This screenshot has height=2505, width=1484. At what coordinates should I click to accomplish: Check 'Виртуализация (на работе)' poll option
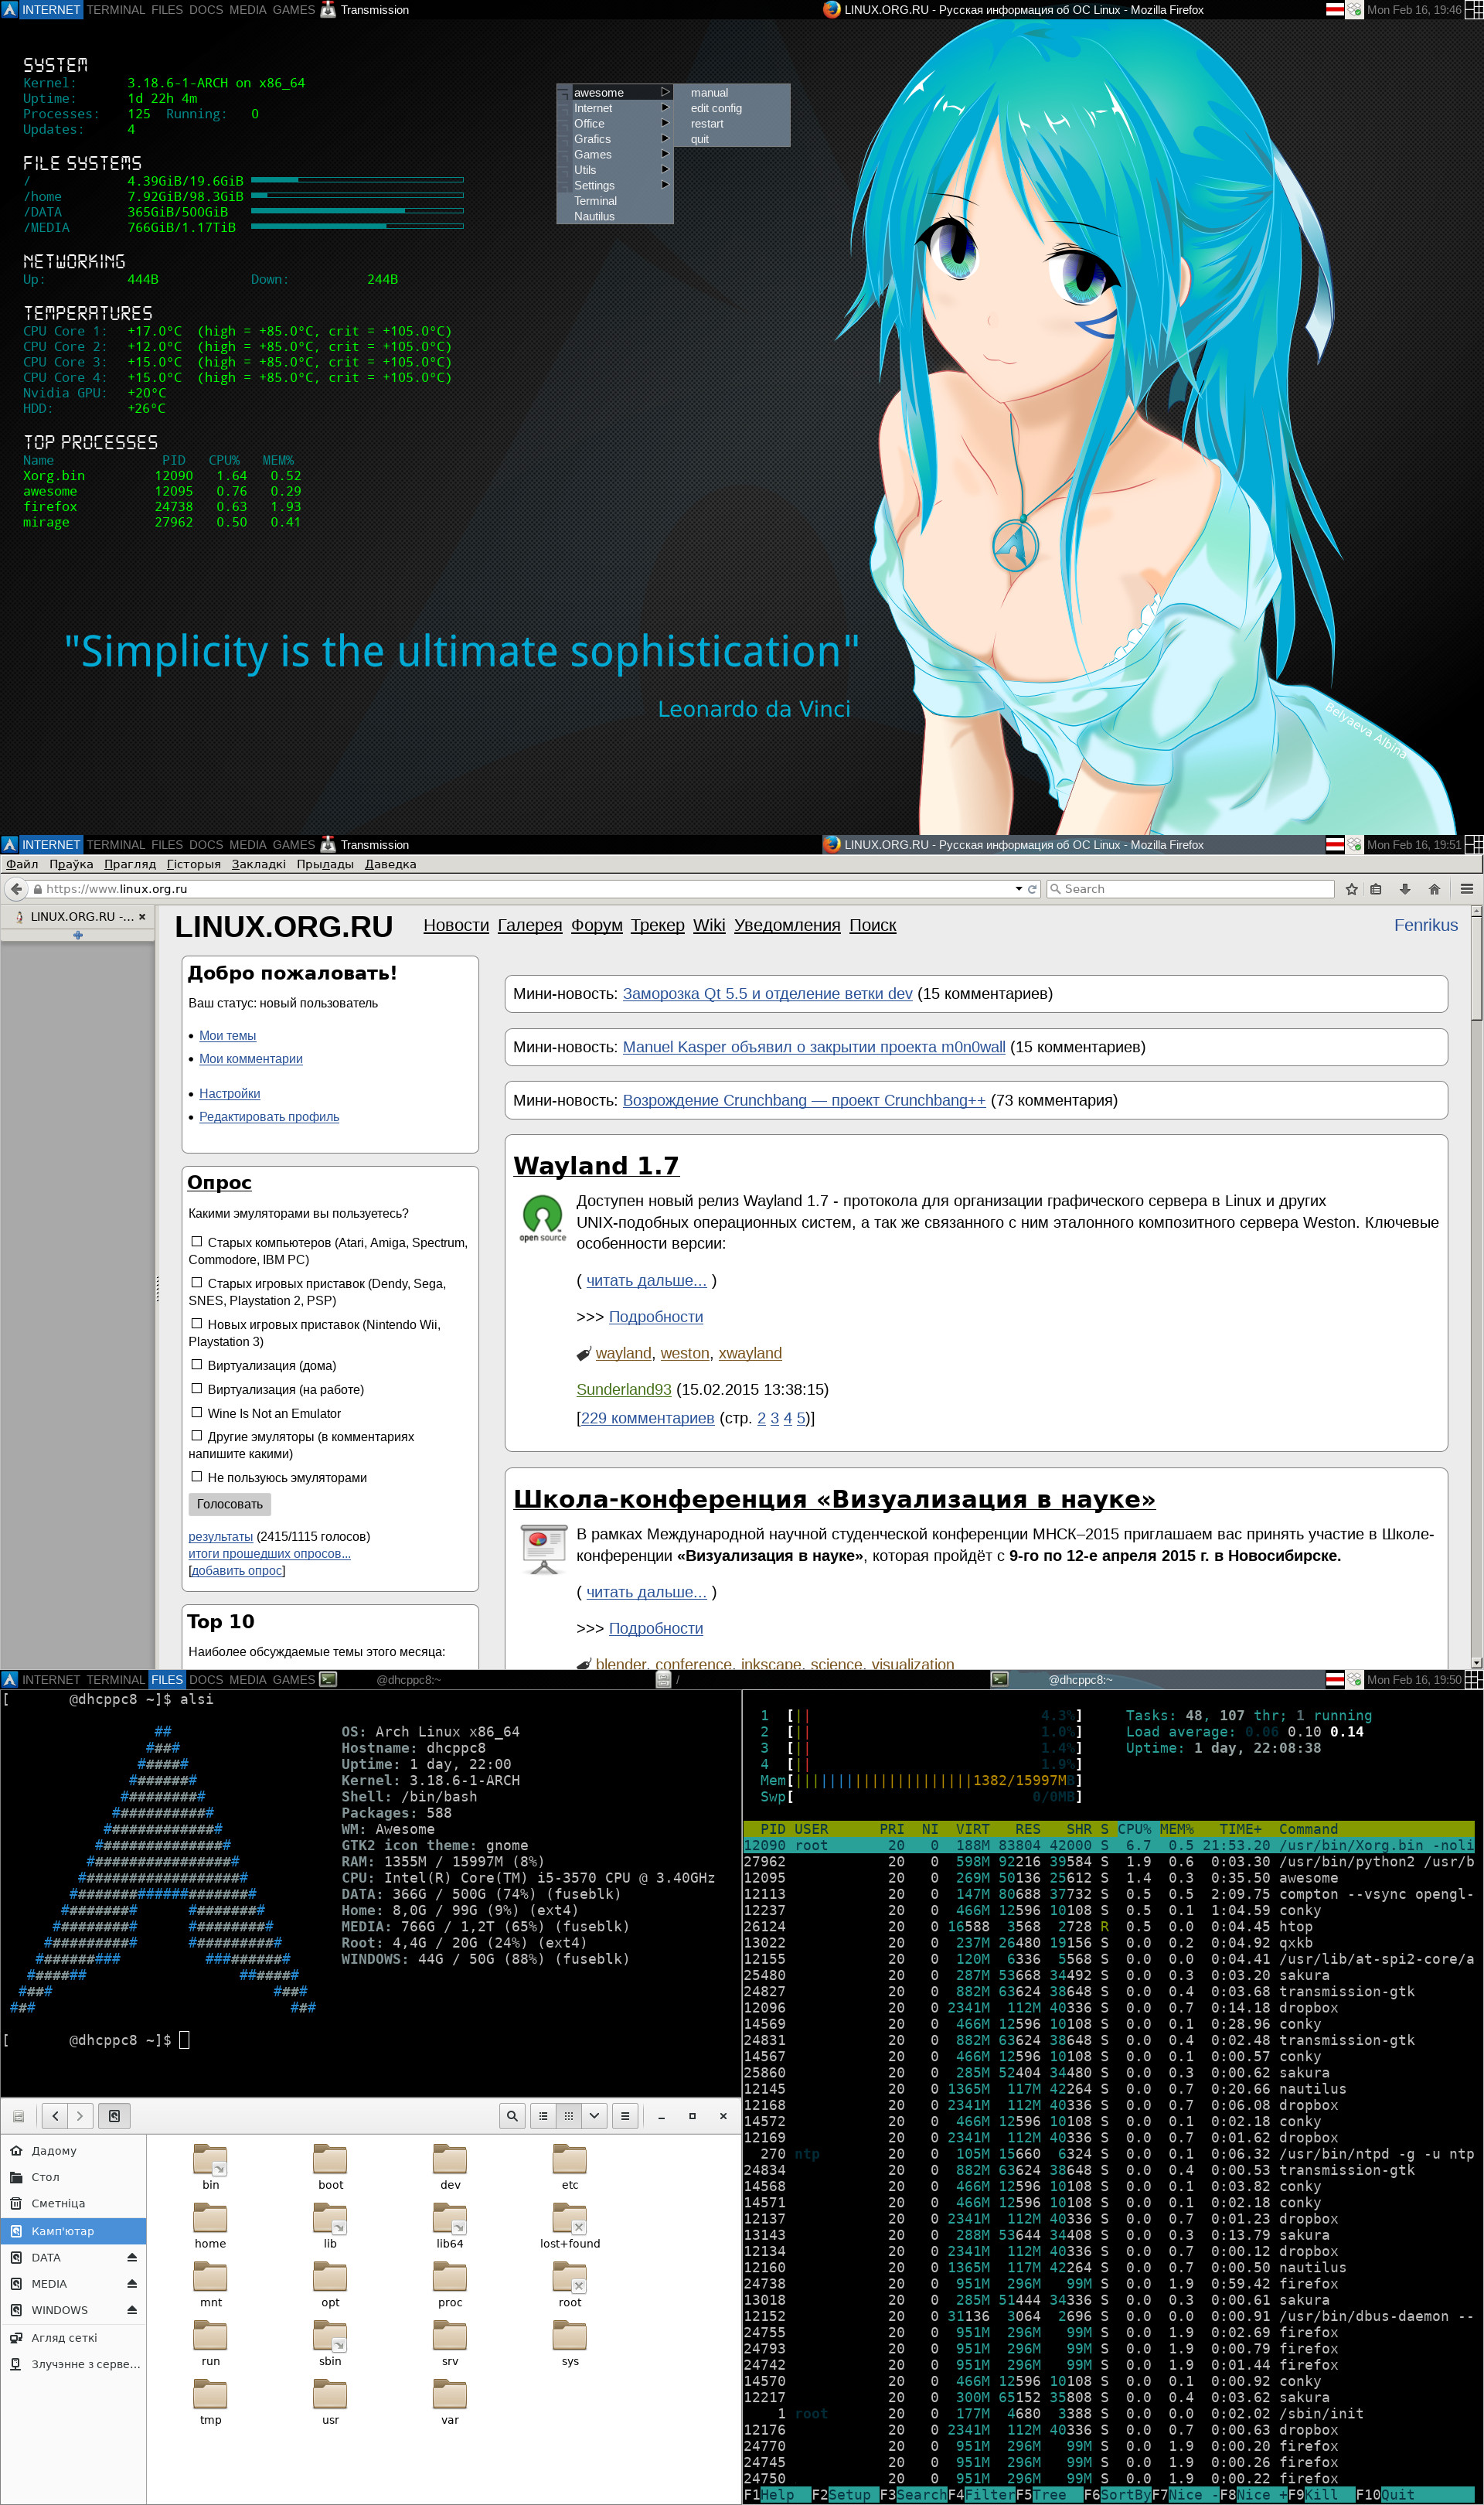click(197, 1388)
